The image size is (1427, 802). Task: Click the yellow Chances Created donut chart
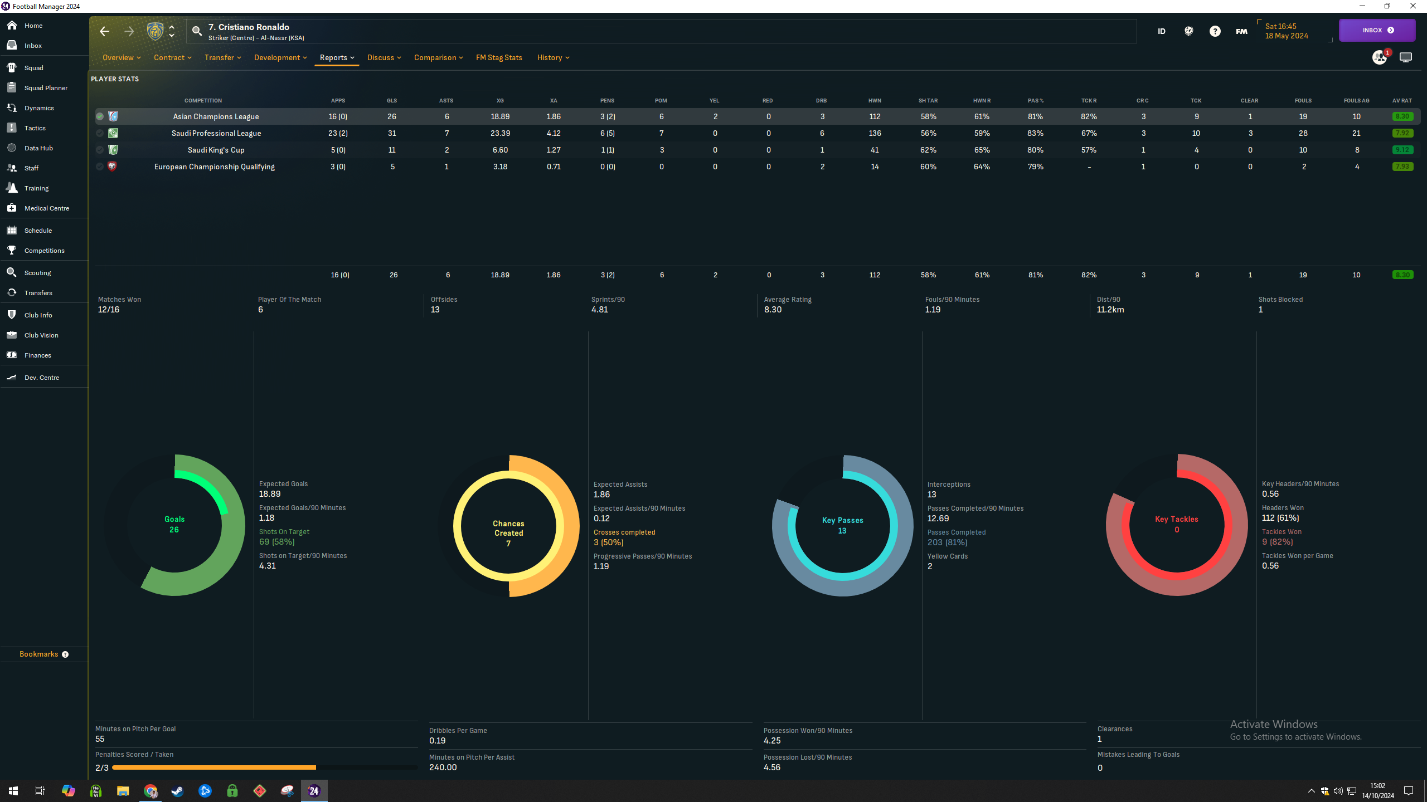pyautogui.click(x=508, y=526)
